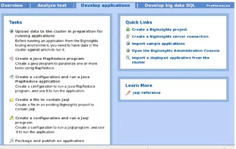Follow the Import sample applications link
The width and height of the screenshot is (236, 149).
(158, 44)
